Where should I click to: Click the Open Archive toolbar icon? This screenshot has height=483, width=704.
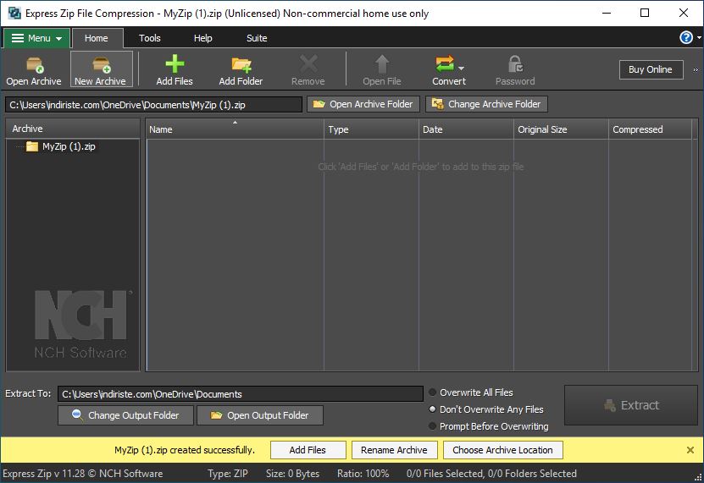click(34, 69)
